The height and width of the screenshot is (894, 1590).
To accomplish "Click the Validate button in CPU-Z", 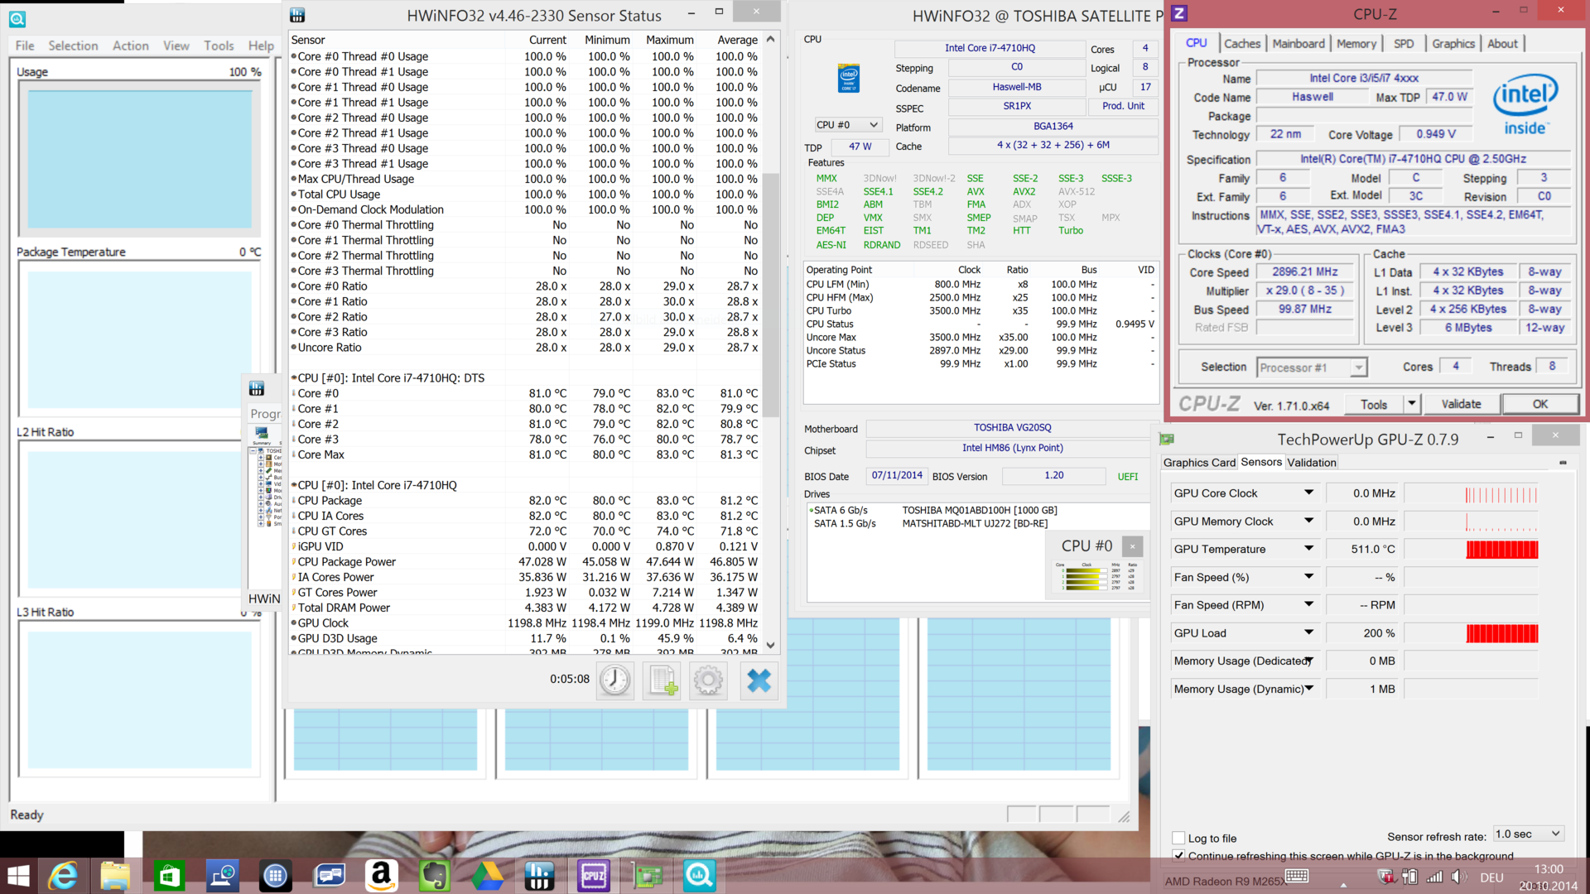I will click(x=1461, y=404).
